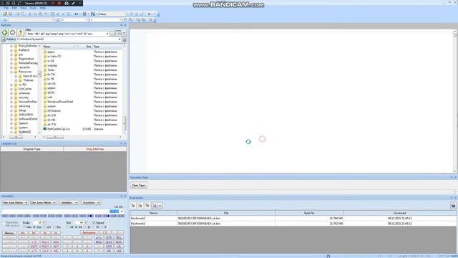The image size is (458, 258).
Task: Select System32 folder in the tree
Action: [x=24, y=132]
